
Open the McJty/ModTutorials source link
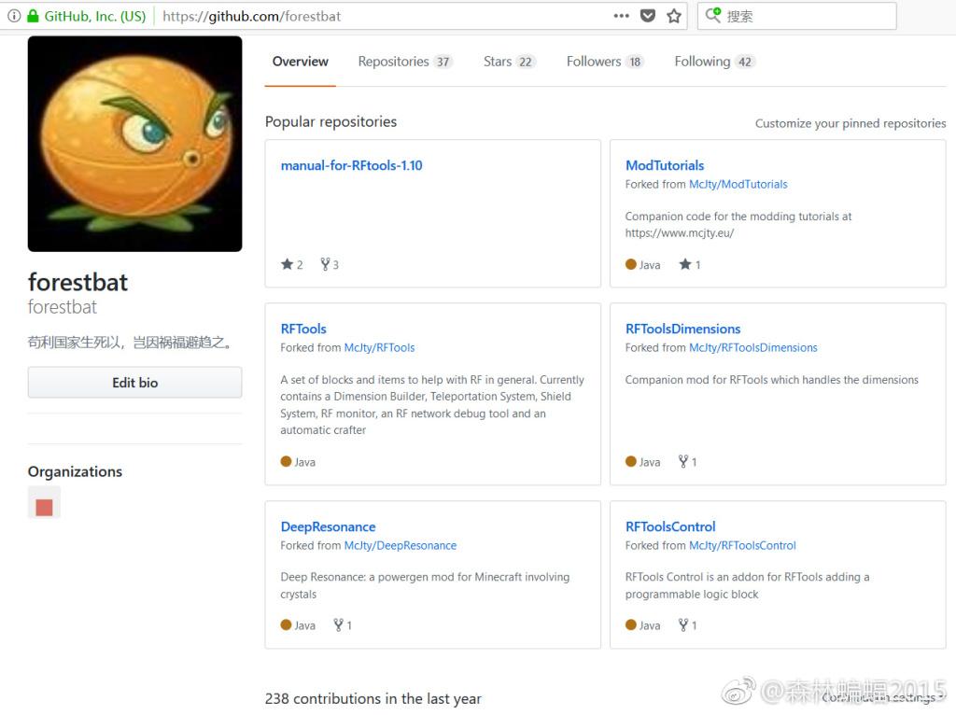coord(738,184)
